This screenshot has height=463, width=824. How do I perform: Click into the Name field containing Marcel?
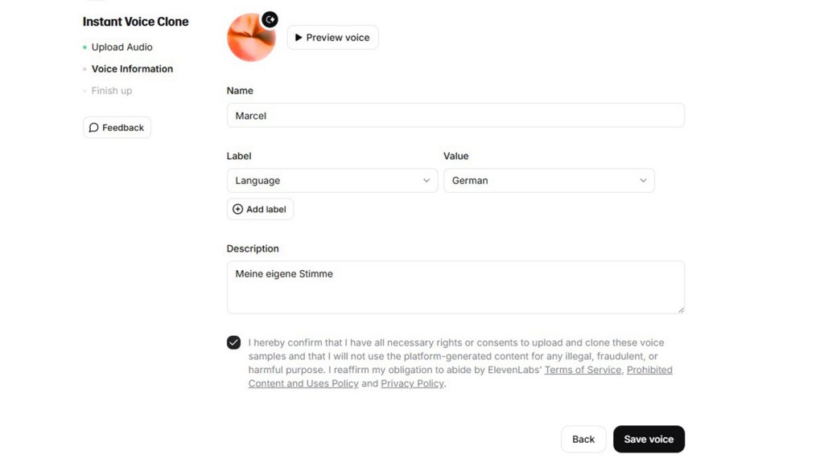455,116
